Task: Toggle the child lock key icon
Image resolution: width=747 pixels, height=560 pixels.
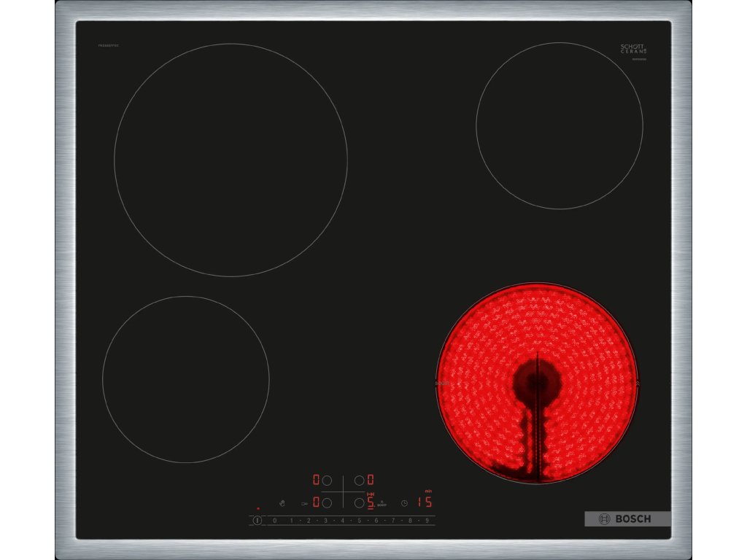Action: 303,502
